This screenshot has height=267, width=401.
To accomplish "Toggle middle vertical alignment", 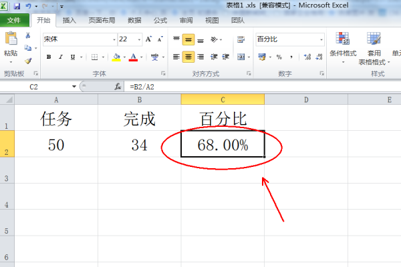I will tap(188, 39).
